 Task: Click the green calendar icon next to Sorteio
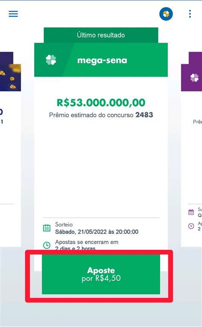point(47,228)
